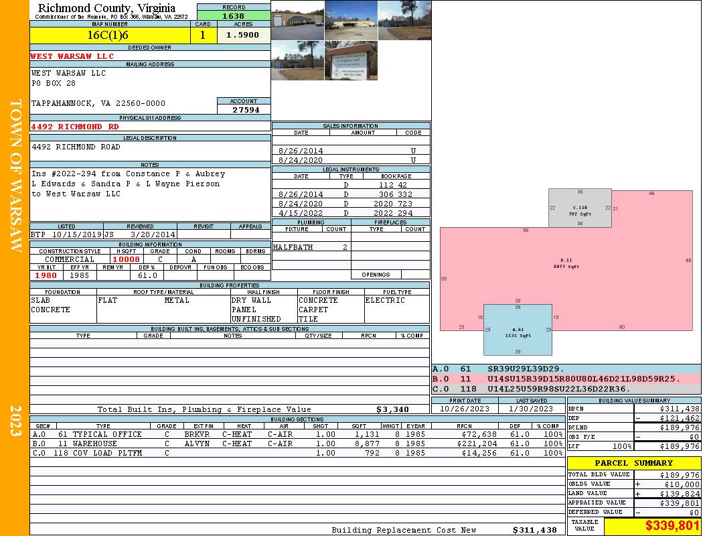Click the OPENINGS label under fireplaces
This screenshot has width=703, height=536.
[x=376, y=275]
